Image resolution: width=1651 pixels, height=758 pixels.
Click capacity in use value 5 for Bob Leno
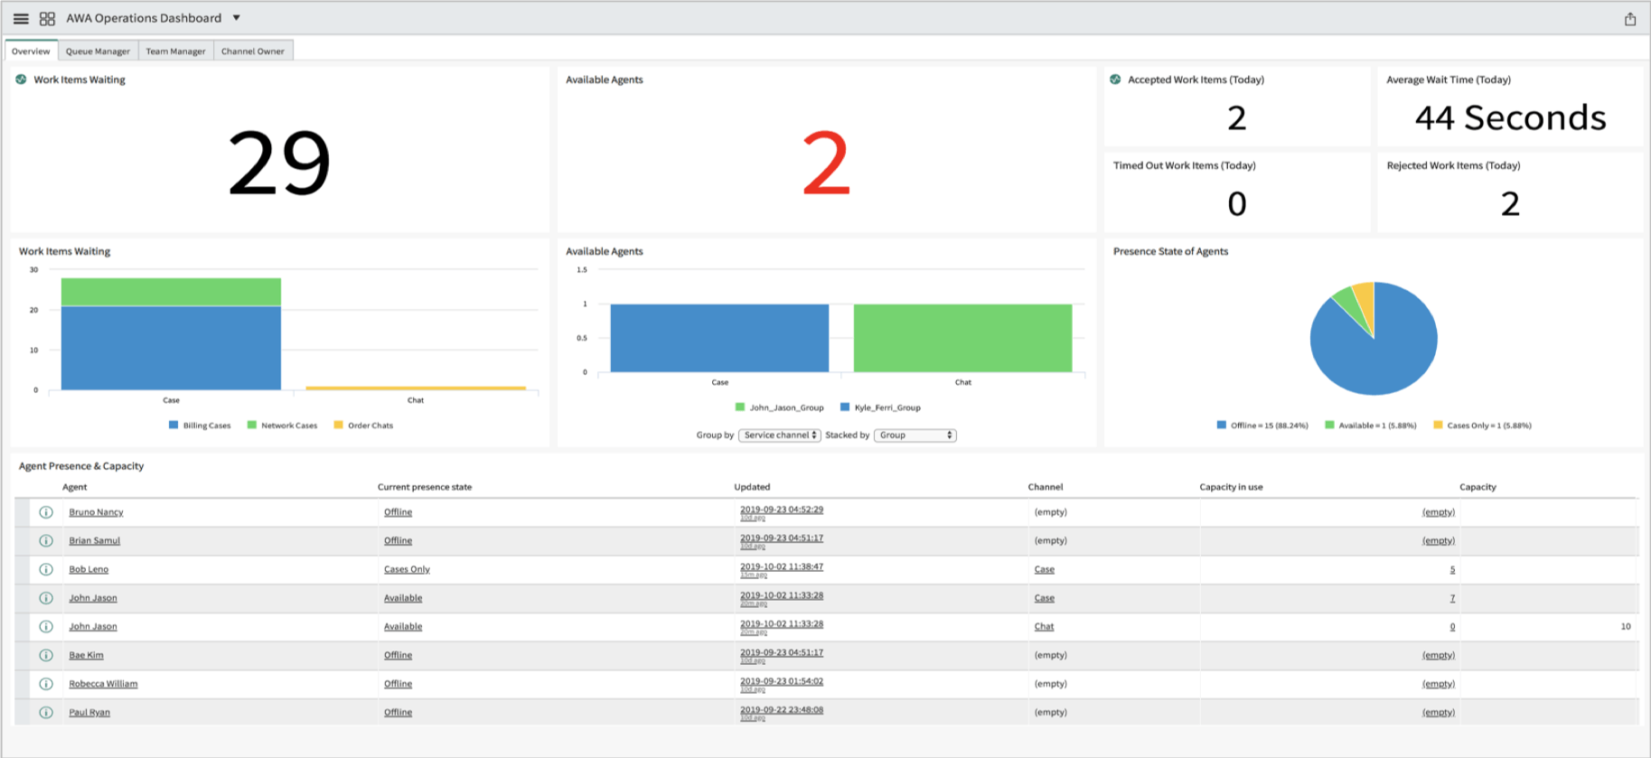click(x=1452, y=569)
